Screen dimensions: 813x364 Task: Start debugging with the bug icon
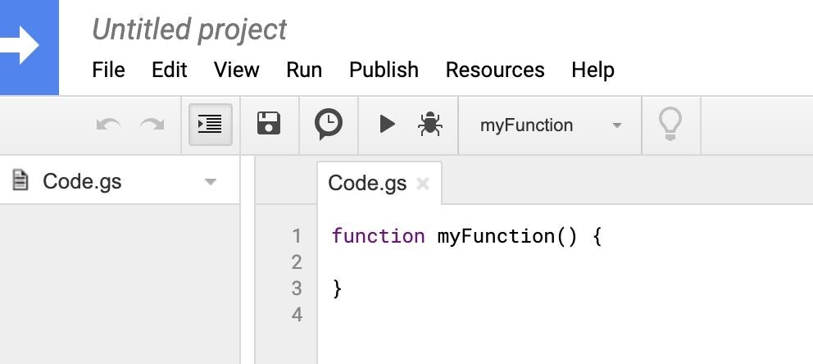(x=429, y=125)
